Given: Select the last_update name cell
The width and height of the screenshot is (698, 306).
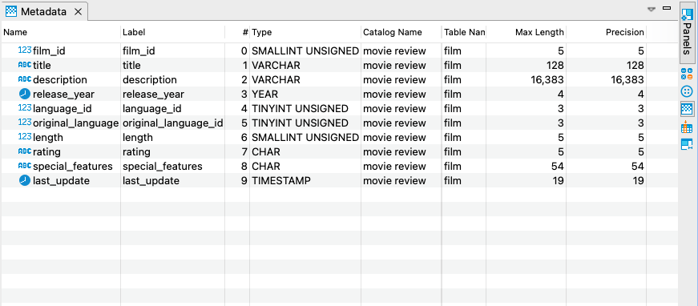Looking at the screenshot, I should tap(61, 181).
